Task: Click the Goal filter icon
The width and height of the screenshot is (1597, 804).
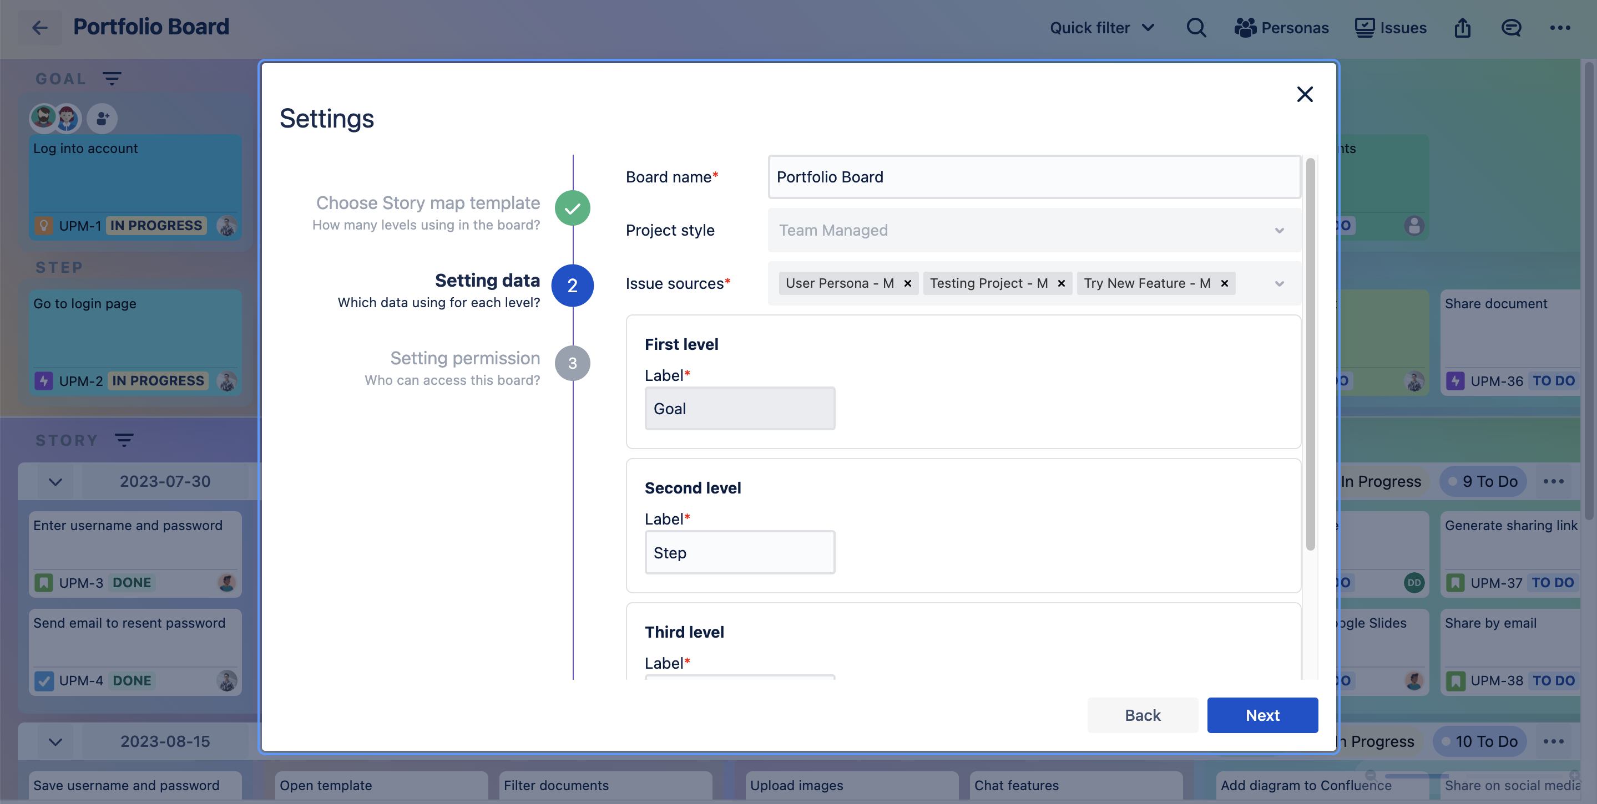Action: pos(112,79)
